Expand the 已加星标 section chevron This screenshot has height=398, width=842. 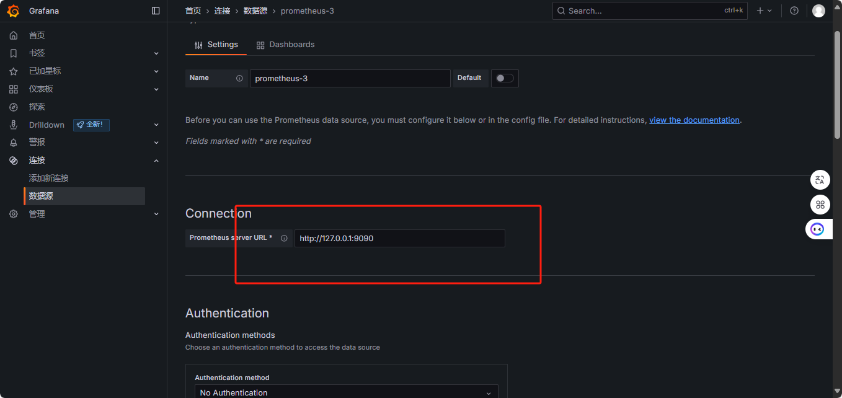coord(156,71)
